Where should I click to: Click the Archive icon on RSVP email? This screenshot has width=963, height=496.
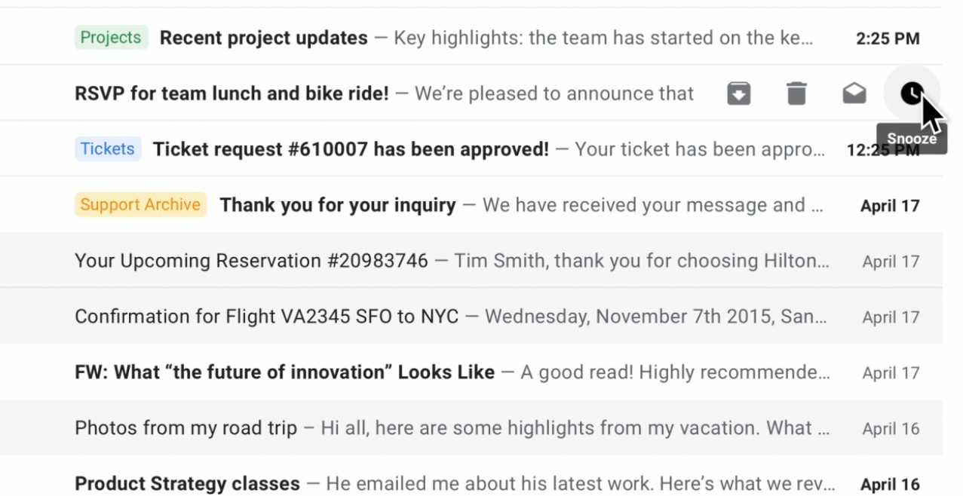click(738, 93)
